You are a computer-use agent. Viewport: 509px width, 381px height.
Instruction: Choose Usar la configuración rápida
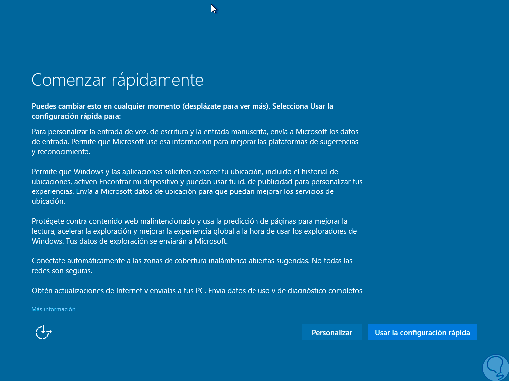(423, 333)
